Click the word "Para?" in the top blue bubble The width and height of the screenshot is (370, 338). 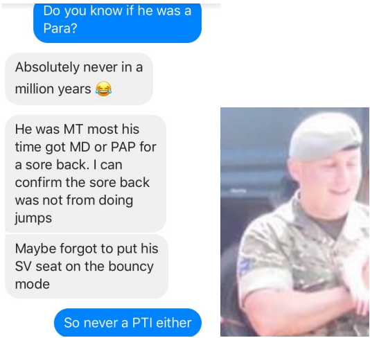(60, 28)
